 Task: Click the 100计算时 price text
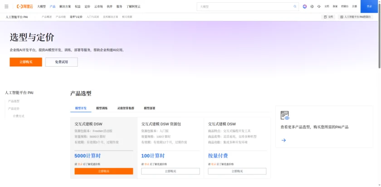click(x=153, y=156)
